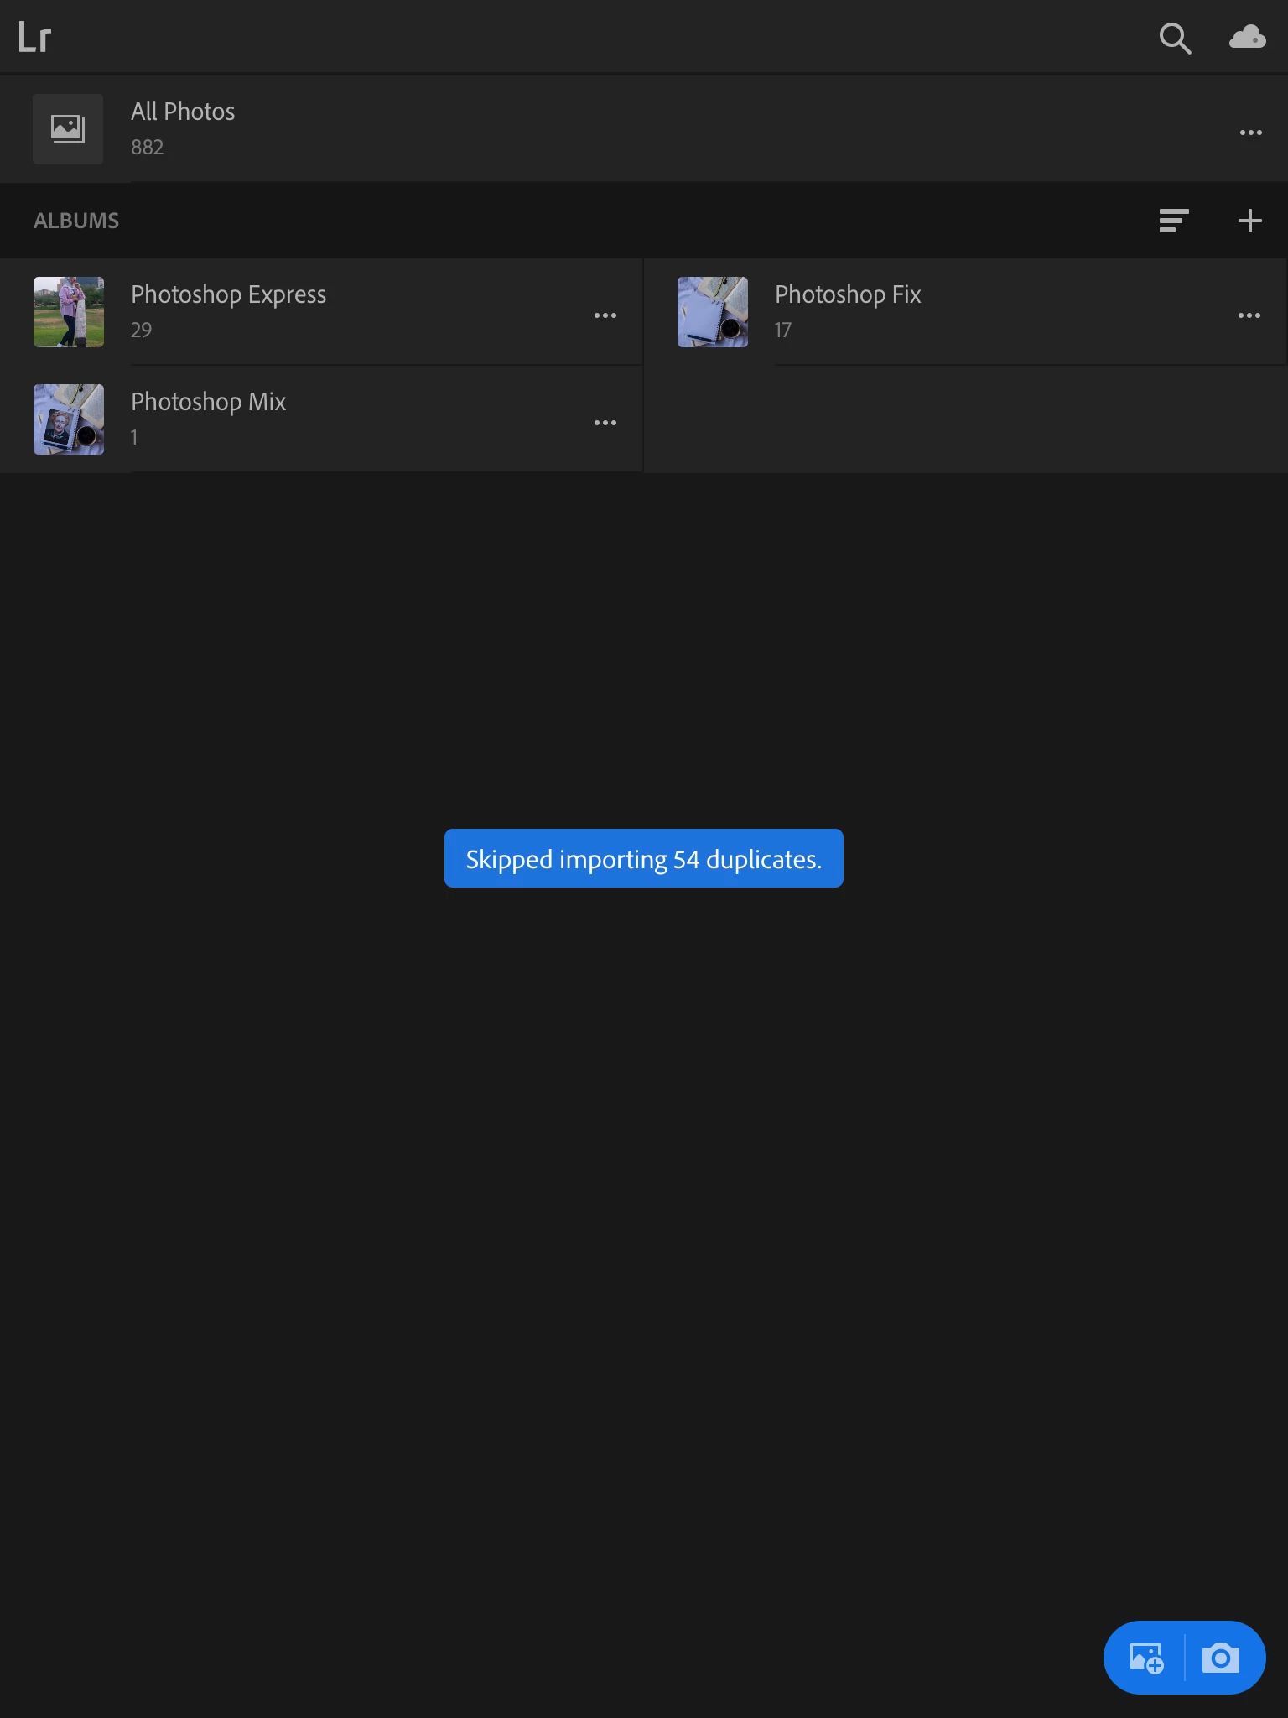Select the All Photos label
1288x1718 pixels.
pyautogui.click(x=183, y=112)
